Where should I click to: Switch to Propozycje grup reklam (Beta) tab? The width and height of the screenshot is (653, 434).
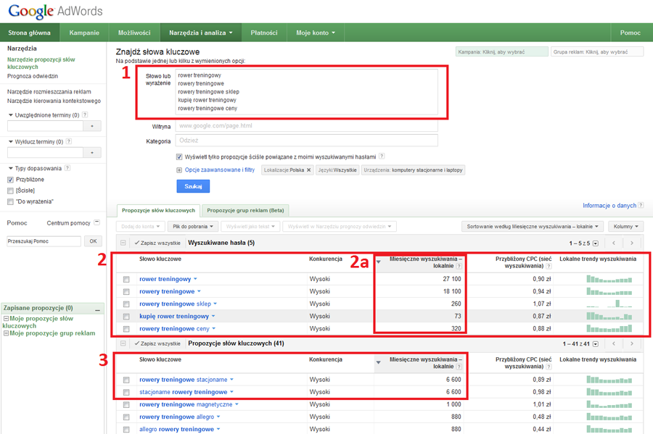click(x=245, y=210)
